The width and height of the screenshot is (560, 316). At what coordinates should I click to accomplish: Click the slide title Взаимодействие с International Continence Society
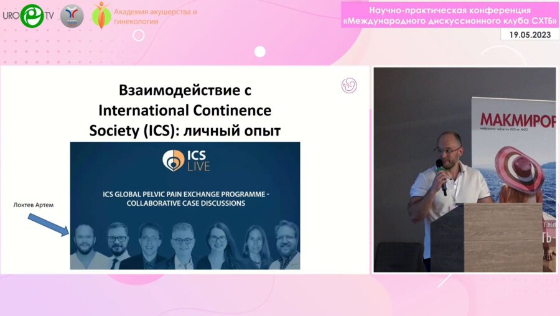pos(185,110)
